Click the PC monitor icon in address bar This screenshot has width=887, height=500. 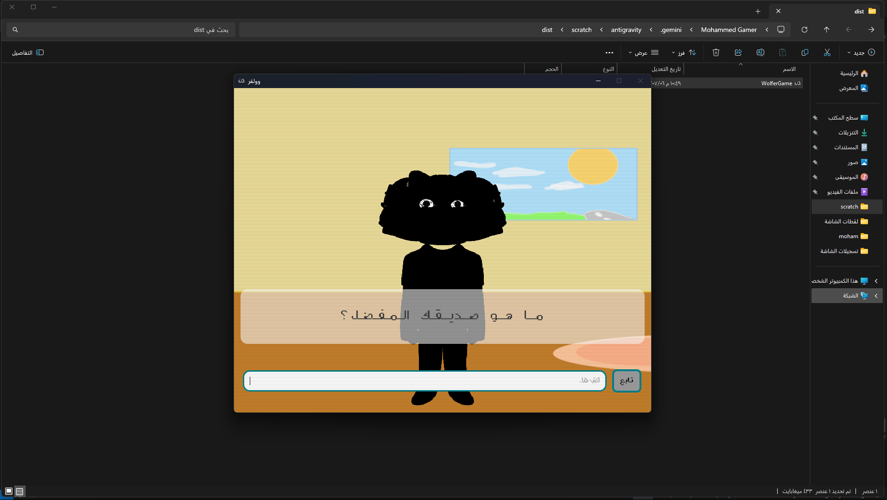781,30
